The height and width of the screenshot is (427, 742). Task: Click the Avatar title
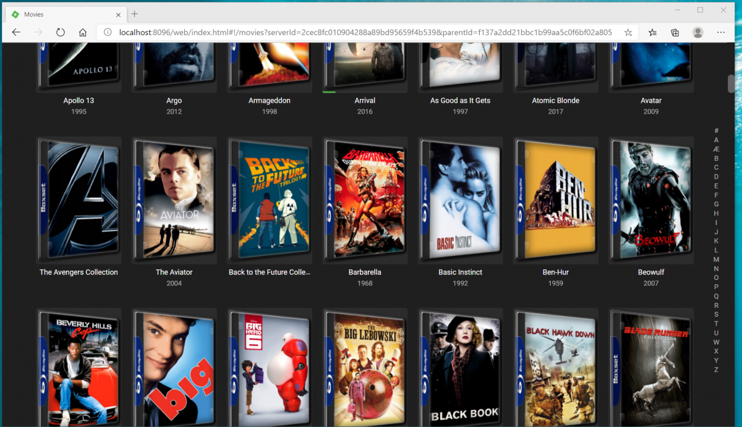point(651,100)
